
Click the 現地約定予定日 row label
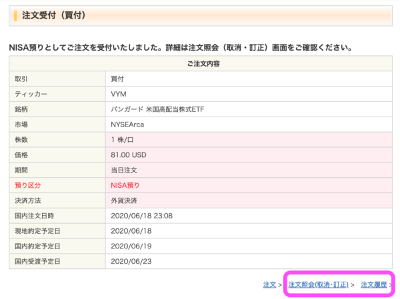click(x=37, y=231)
